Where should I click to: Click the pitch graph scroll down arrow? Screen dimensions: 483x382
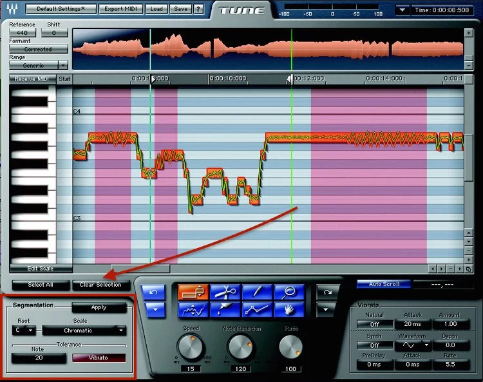coord(469,242)
